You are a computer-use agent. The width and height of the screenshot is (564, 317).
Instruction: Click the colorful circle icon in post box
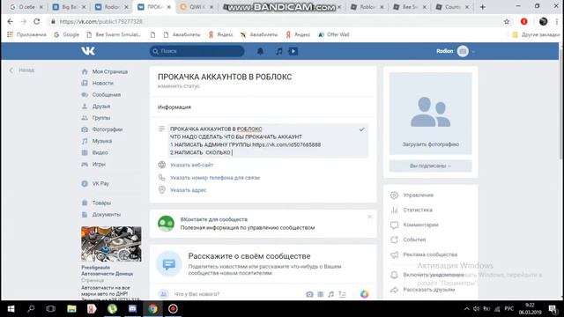coord(364,294)
